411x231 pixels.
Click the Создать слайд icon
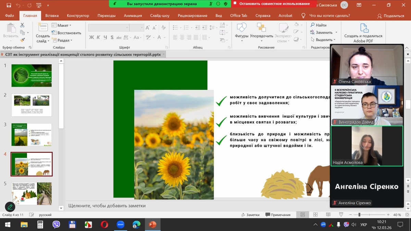[x=43, y=28]
